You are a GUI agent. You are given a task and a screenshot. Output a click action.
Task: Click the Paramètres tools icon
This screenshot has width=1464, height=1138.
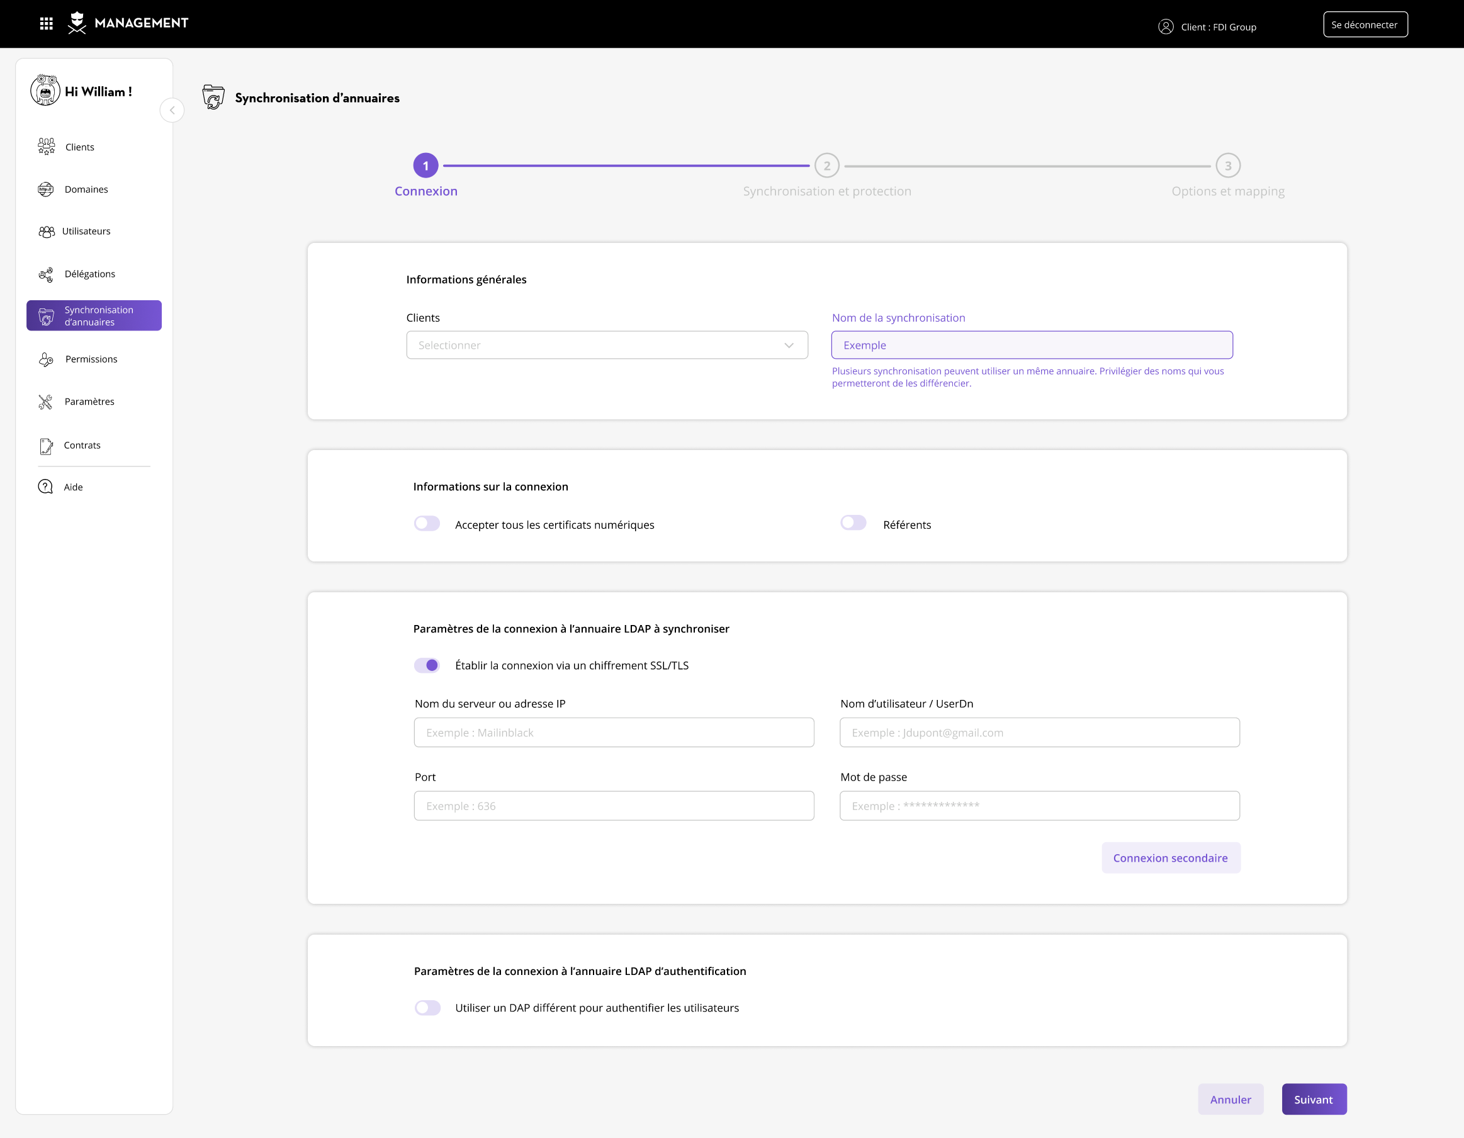(45, 402)
